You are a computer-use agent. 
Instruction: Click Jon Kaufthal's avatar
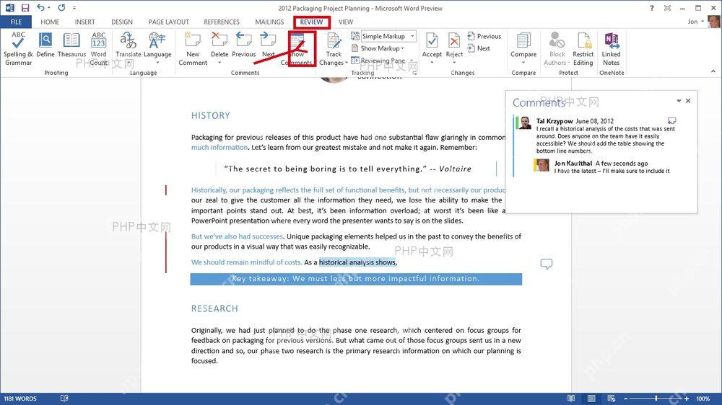[x=543, y=165]
